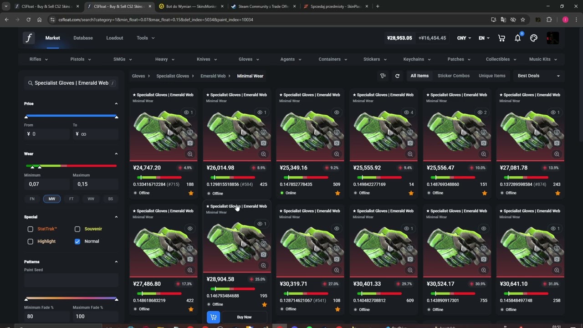The width and height of the screenshot is (583, 328).
Task: Click the browser home button
Action: [39, 20]
